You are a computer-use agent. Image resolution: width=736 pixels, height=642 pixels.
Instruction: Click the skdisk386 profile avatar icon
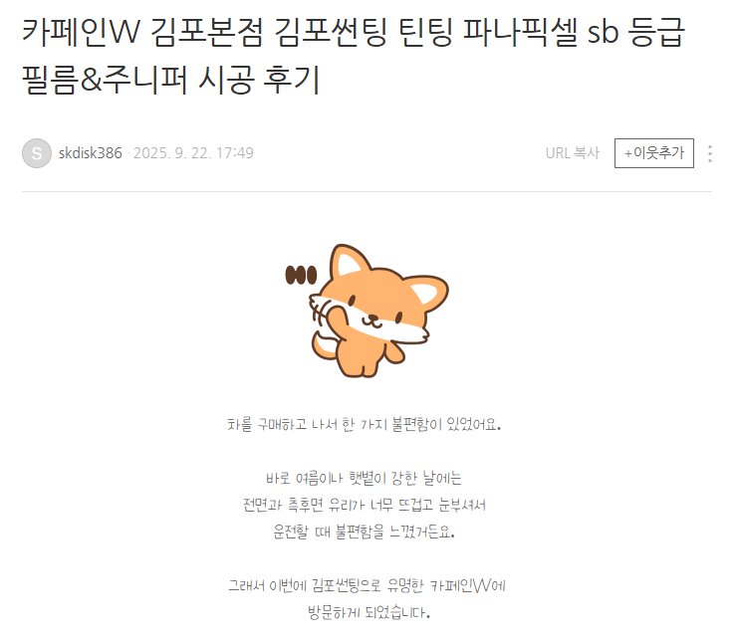click(x=37, y=153)
